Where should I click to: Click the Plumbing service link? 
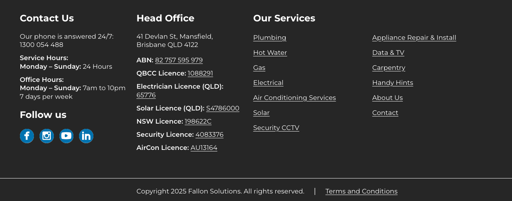[x=270, y=38]
